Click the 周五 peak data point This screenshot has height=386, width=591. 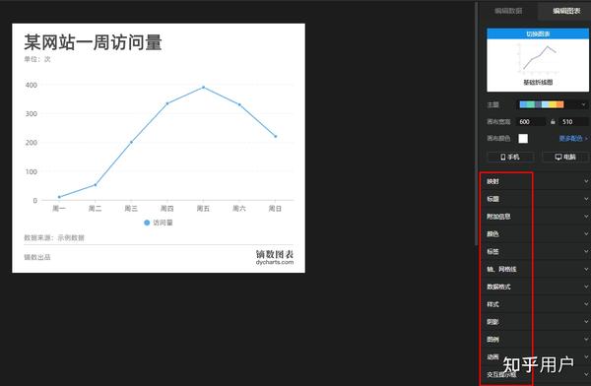pos(204,88)
